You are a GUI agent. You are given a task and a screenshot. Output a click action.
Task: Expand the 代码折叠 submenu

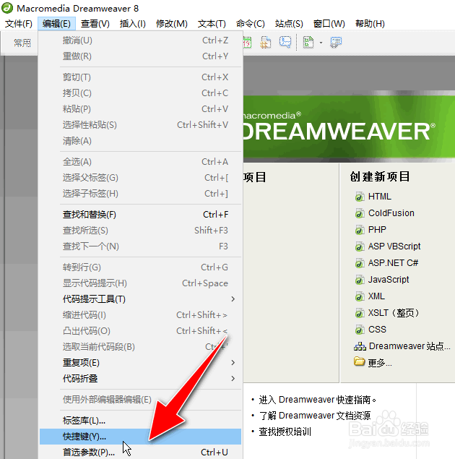140,379
